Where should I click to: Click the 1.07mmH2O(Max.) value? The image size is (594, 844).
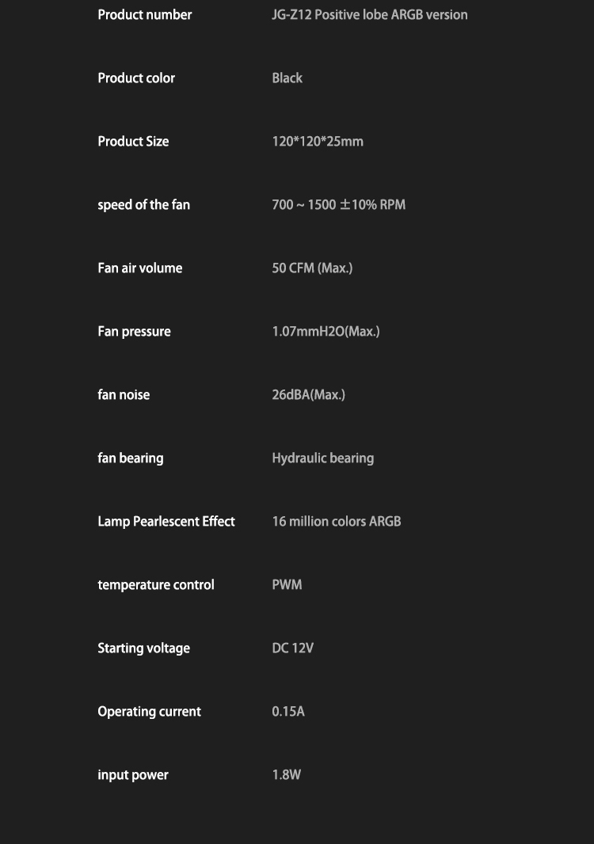click(326, 332)
